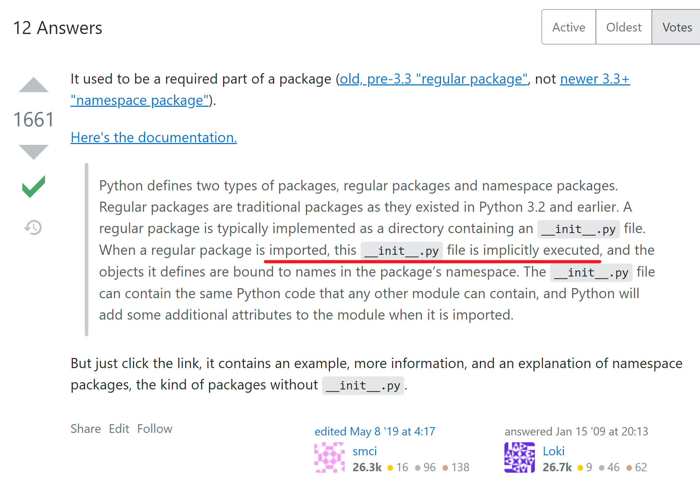Upvote the accepted answer
This screenshot has width=700, height=485.
pyautogui.click(x=33, y=85)
